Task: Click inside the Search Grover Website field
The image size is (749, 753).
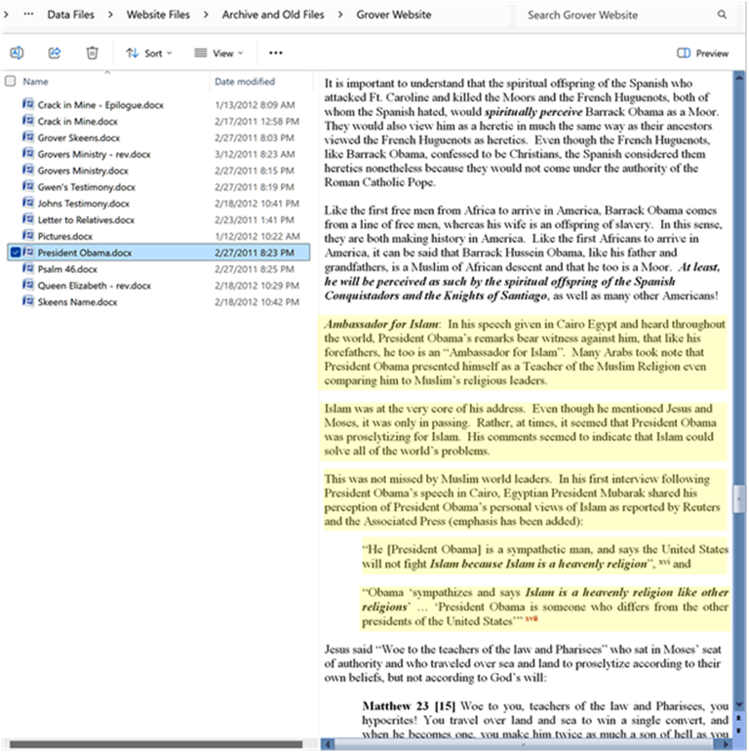Action: (614, 16)
